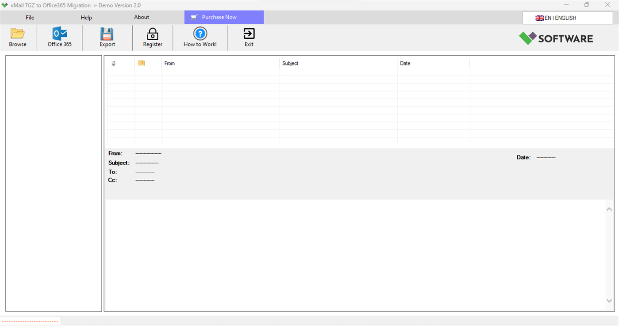Click the British flag language icon
Image resolution: width=619 pixels, height=326 pixels.
pos(540,18)
